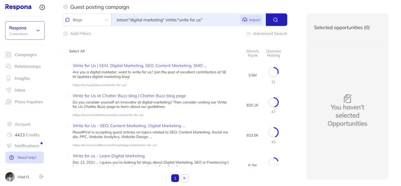401x186 pixels.
Task: Open Write for Us - SEO, Content Marketing link
Action: [129, 125]
